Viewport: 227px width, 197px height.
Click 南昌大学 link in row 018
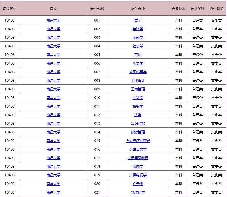(x=53, y=167)
